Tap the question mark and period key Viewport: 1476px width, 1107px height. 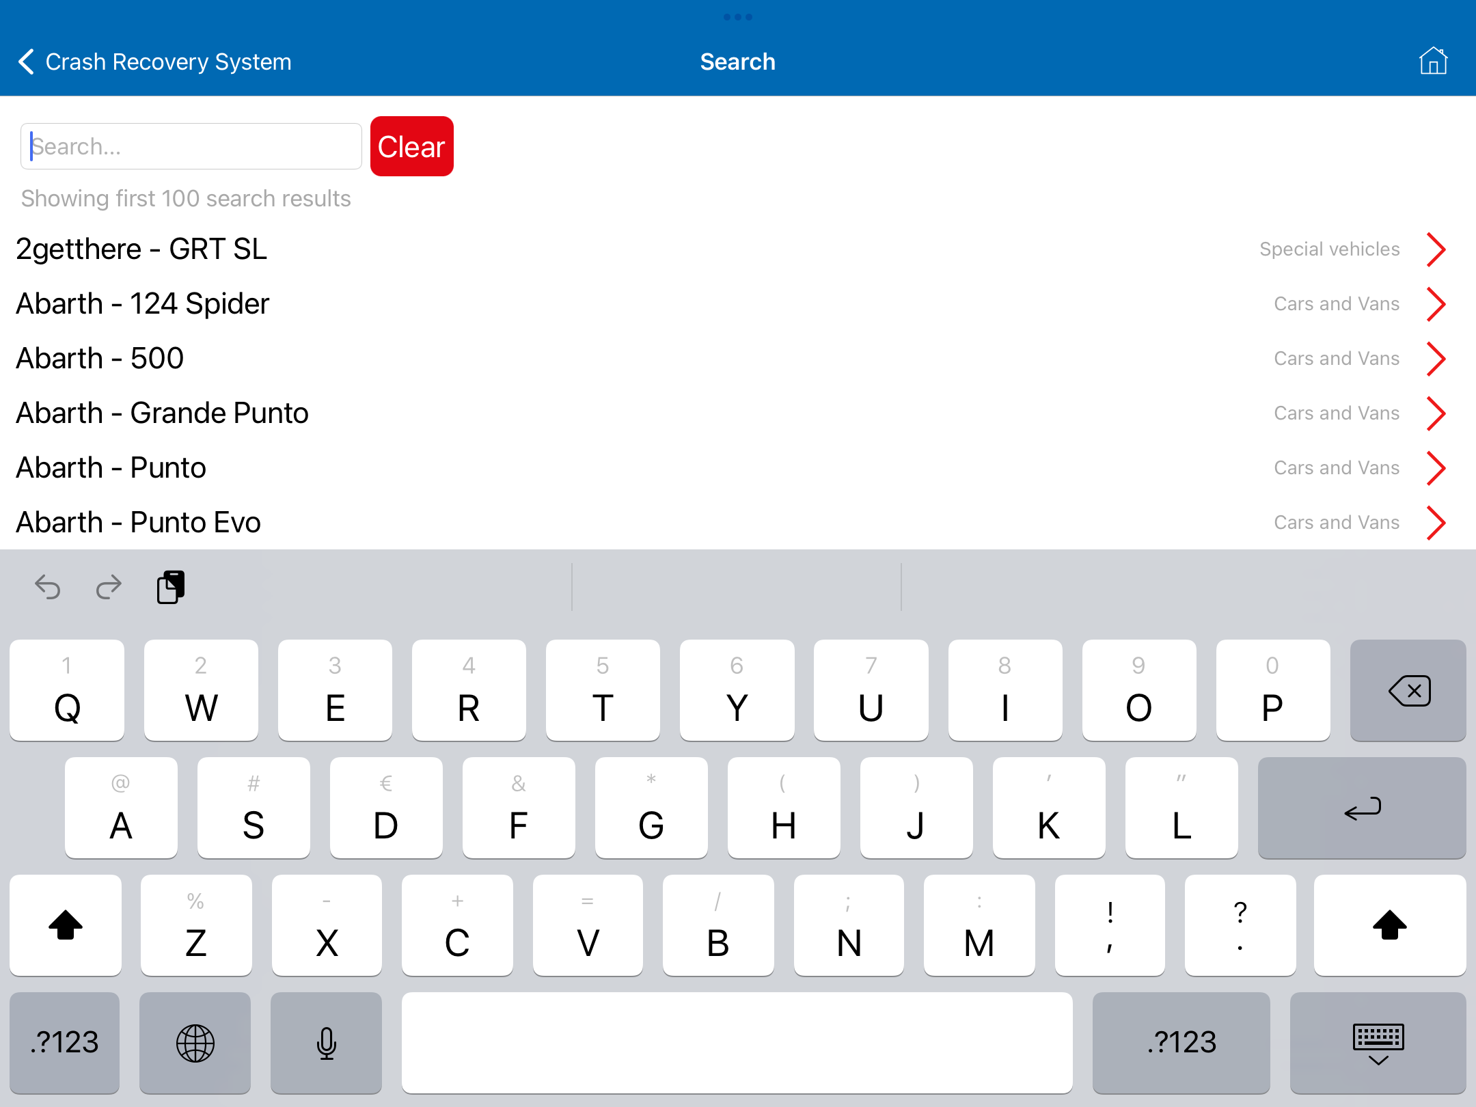[1240, 925]
